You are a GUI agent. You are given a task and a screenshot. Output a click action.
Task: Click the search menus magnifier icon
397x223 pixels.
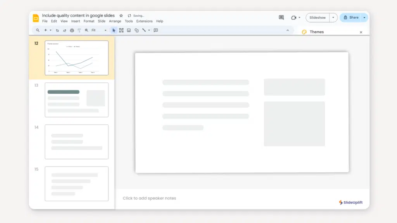tap(38, 30)
